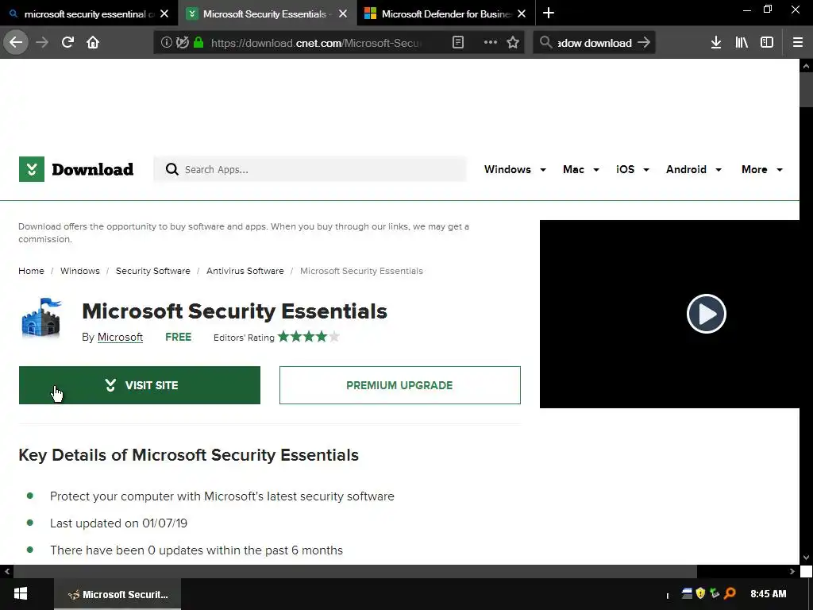Click the scroll up arrow
The image size is (813, 610).
click(x=806, y=66)
